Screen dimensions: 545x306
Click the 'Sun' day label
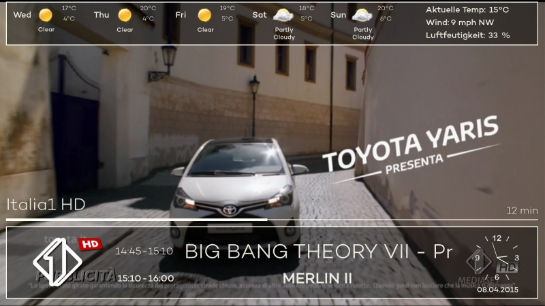[x=338, y=15]
